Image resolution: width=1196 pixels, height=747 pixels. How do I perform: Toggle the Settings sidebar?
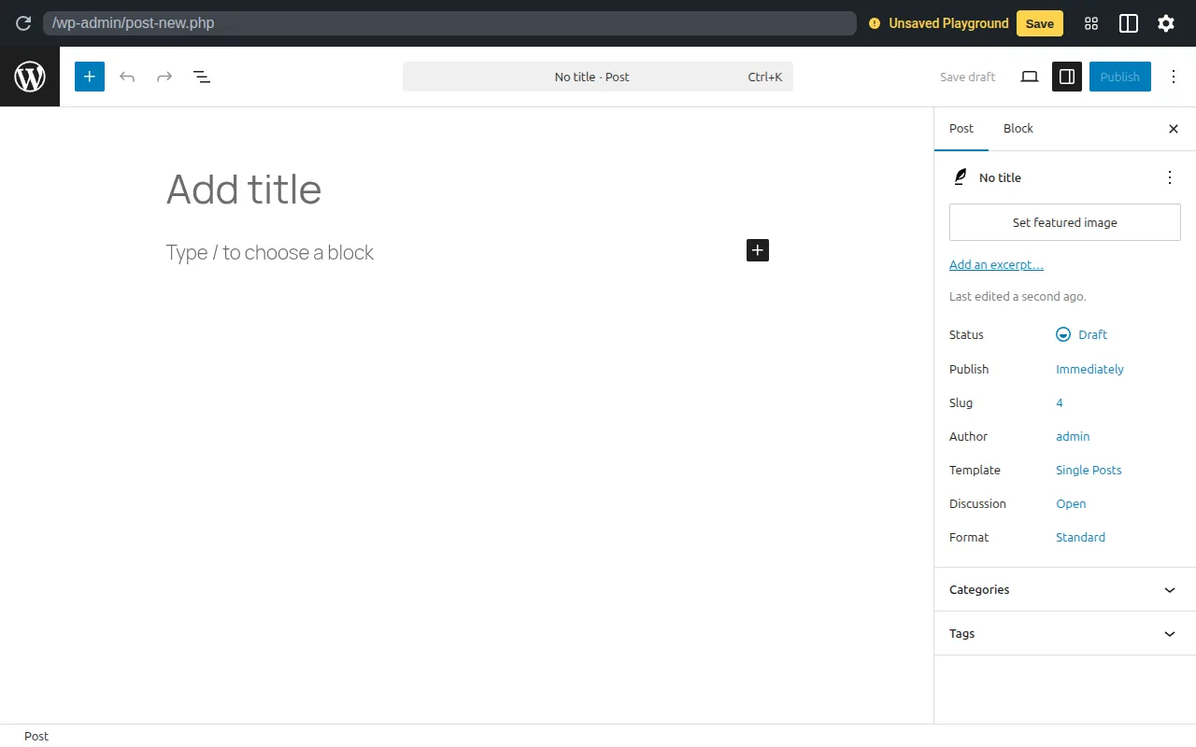pos(1066,77)
